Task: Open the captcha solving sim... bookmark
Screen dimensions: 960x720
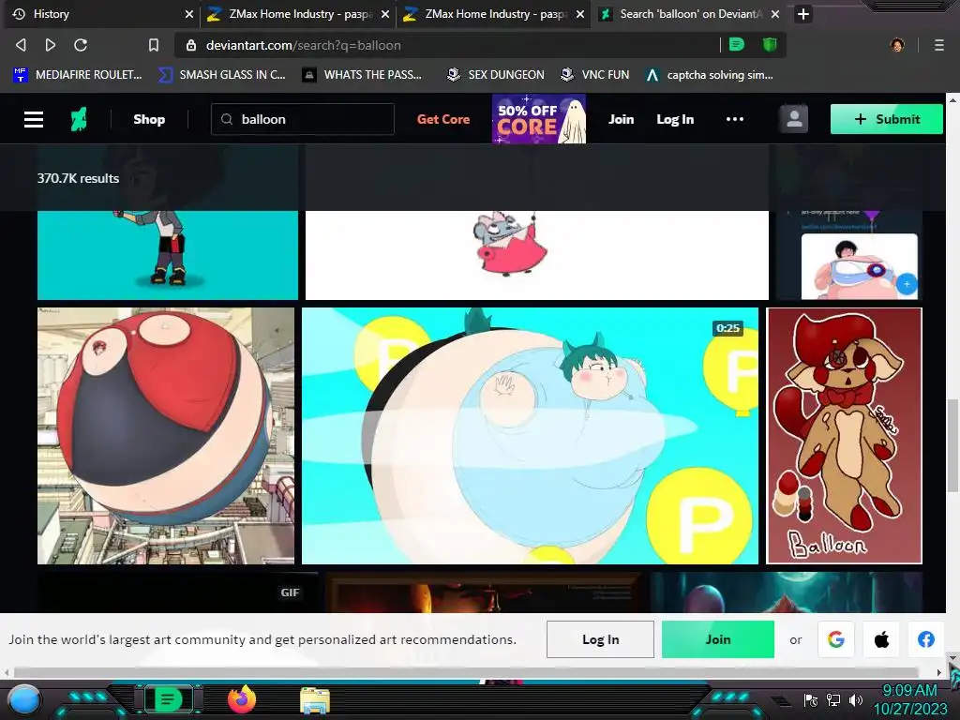Action: 709,75
